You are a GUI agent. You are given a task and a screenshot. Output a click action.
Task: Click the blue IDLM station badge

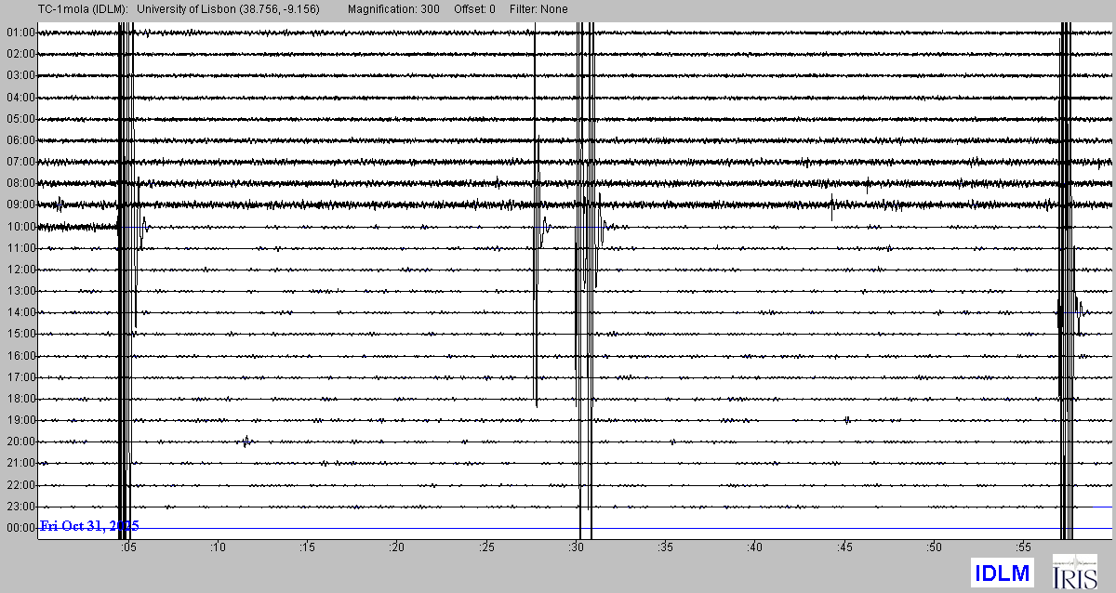(x=1003, y=573)
